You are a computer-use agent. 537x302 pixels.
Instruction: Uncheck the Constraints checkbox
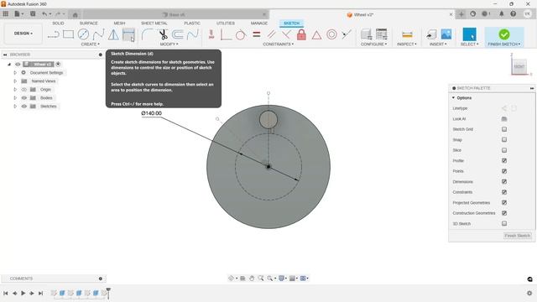click(x=504, y=192)
